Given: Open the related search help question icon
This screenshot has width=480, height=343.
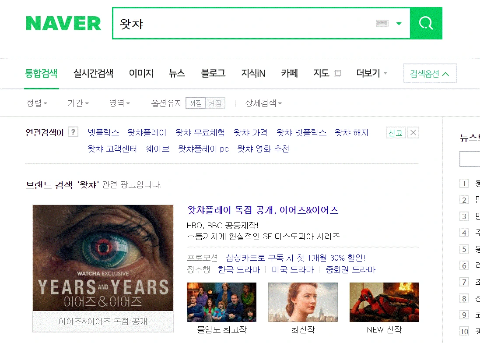Looking at the screenshot, I should [73, 132].
